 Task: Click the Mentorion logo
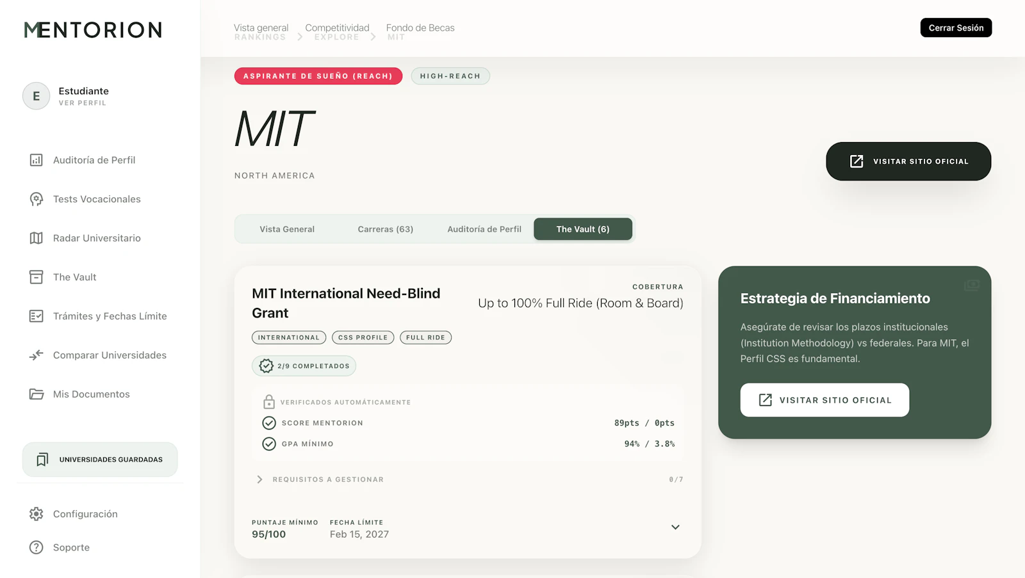coord(93,30)
